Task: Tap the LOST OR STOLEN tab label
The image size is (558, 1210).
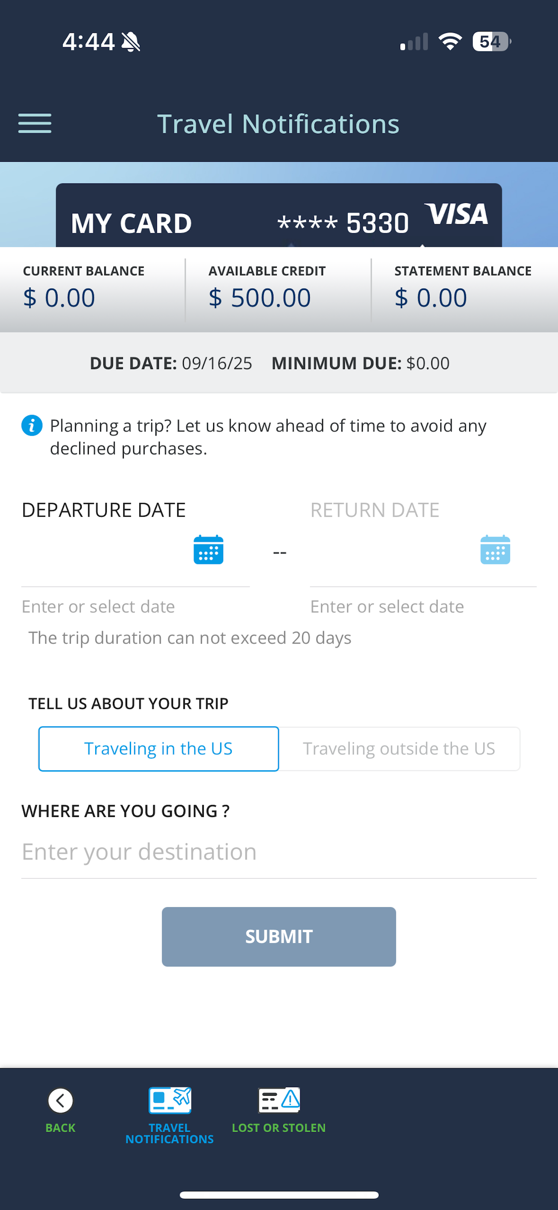Action: coord(279,1127)
